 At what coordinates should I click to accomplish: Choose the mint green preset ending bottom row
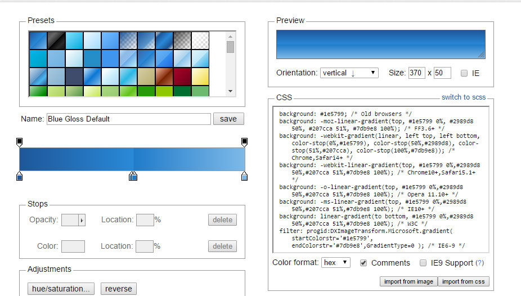pyautogui.click(x=200, y=91)
